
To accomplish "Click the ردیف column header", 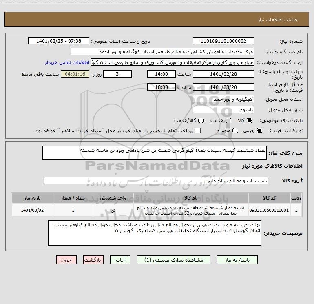I will click(x=296, y=198).
